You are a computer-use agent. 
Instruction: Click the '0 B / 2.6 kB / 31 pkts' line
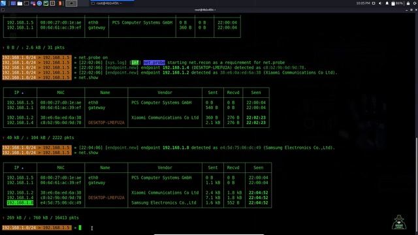33,48
